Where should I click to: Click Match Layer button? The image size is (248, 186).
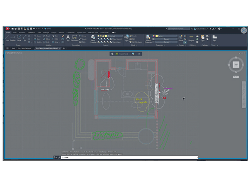115,42
